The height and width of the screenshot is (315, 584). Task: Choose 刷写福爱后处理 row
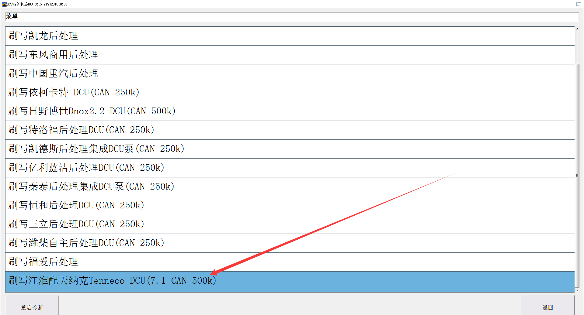pyautogui.click(x=290, y=262)
